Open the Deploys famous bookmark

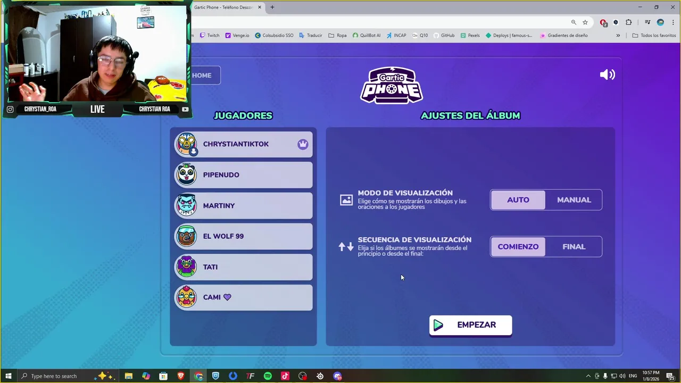(509, 36)
